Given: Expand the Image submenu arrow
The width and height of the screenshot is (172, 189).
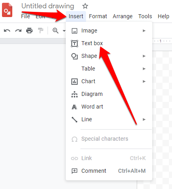Looking at the screenshot, I should pos(144,31).
